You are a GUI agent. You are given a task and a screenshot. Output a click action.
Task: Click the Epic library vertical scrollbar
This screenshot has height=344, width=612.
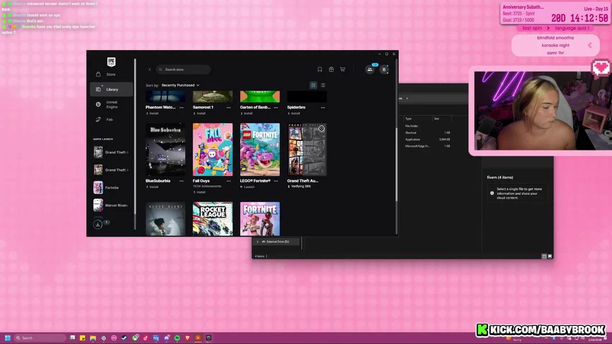click(396, 164)
